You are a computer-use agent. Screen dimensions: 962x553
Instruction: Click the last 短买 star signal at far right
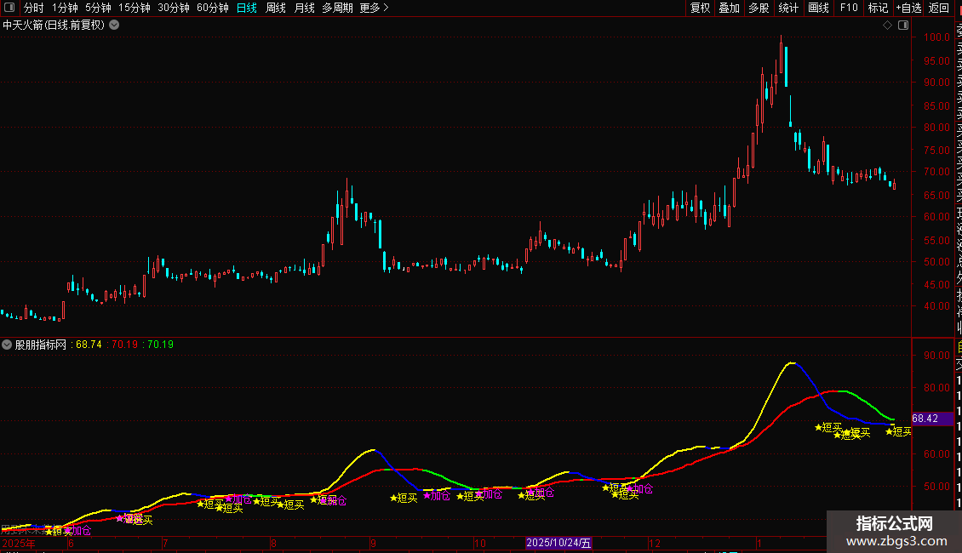click(898, 431)
